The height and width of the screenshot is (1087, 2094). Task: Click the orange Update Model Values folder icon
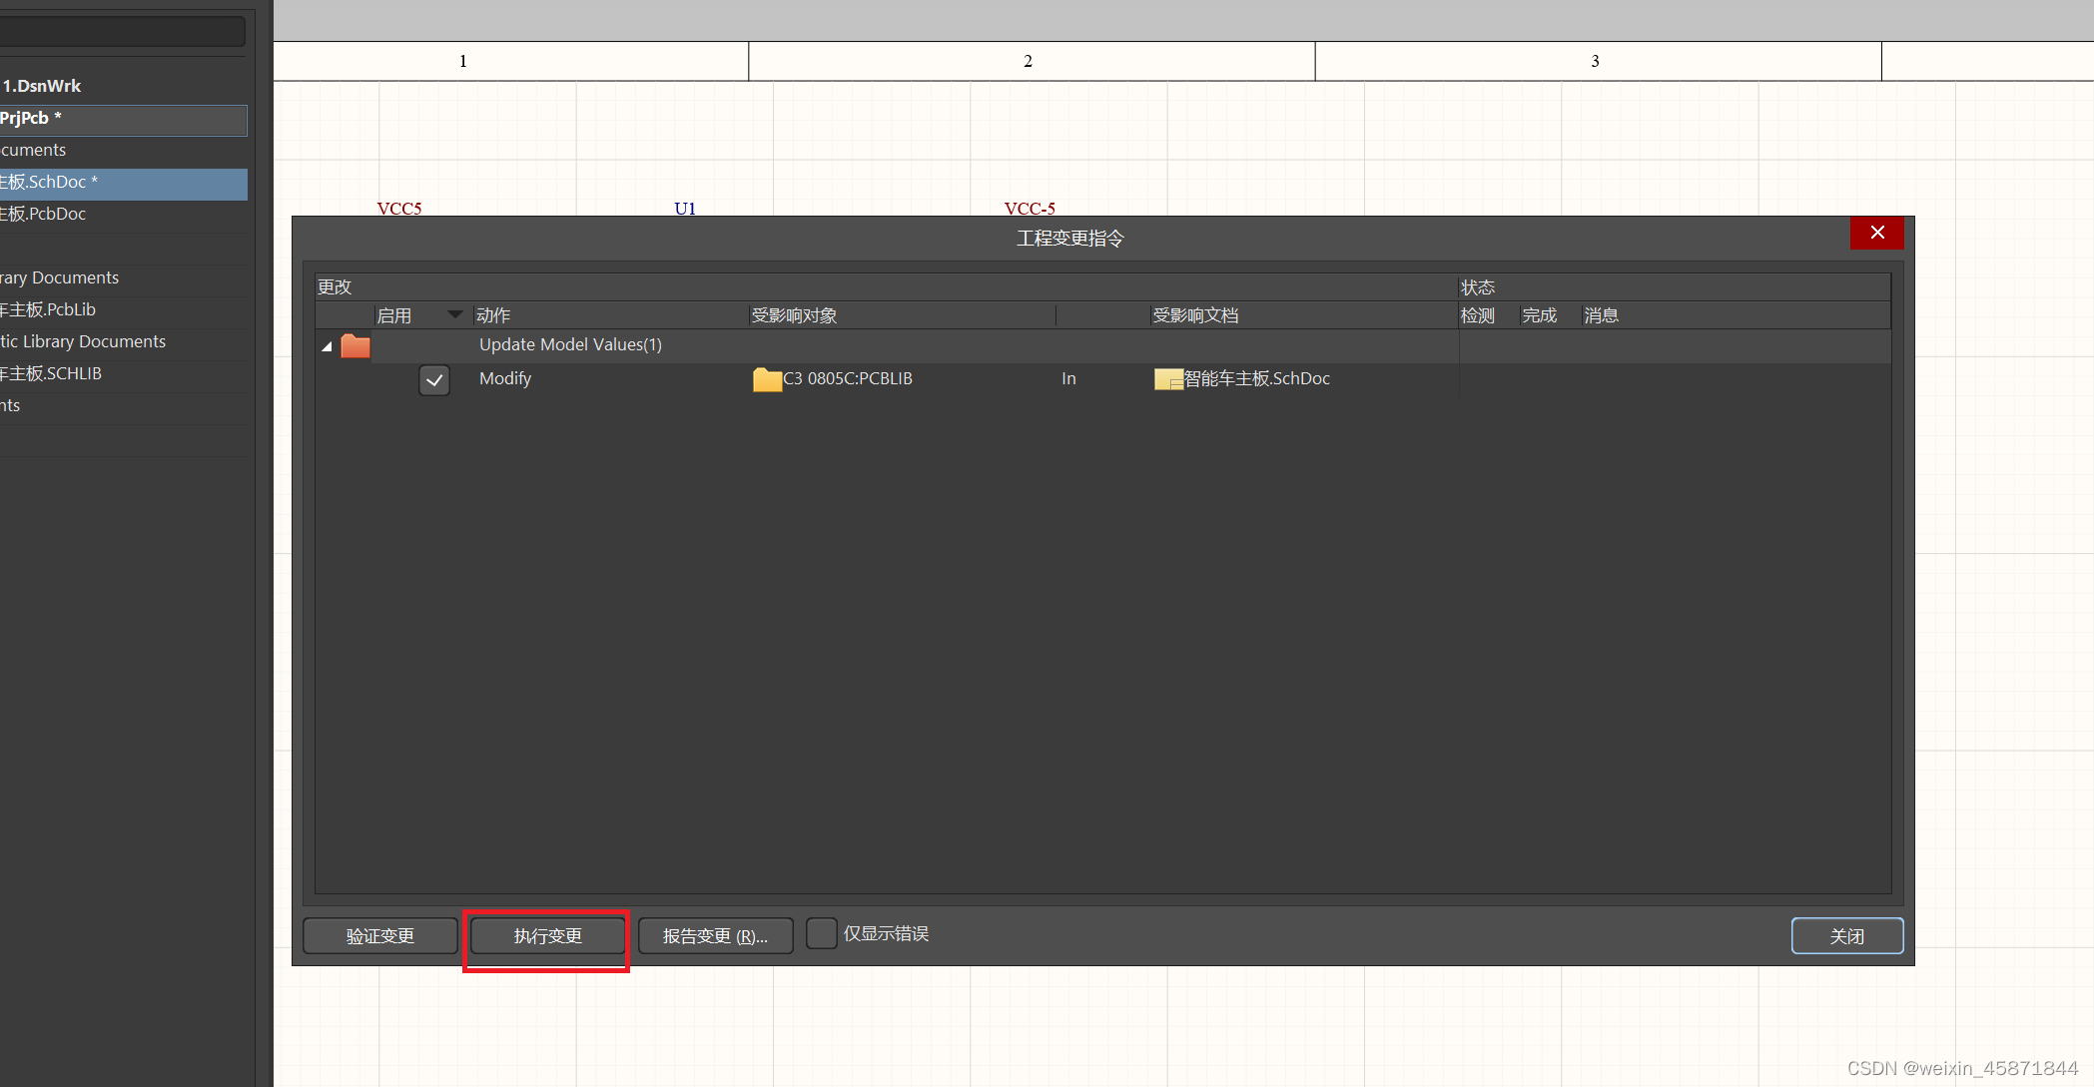coord(355,345)
